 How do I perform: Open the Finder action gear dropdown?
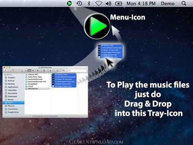pyautogui.click(x=38, y=70)
